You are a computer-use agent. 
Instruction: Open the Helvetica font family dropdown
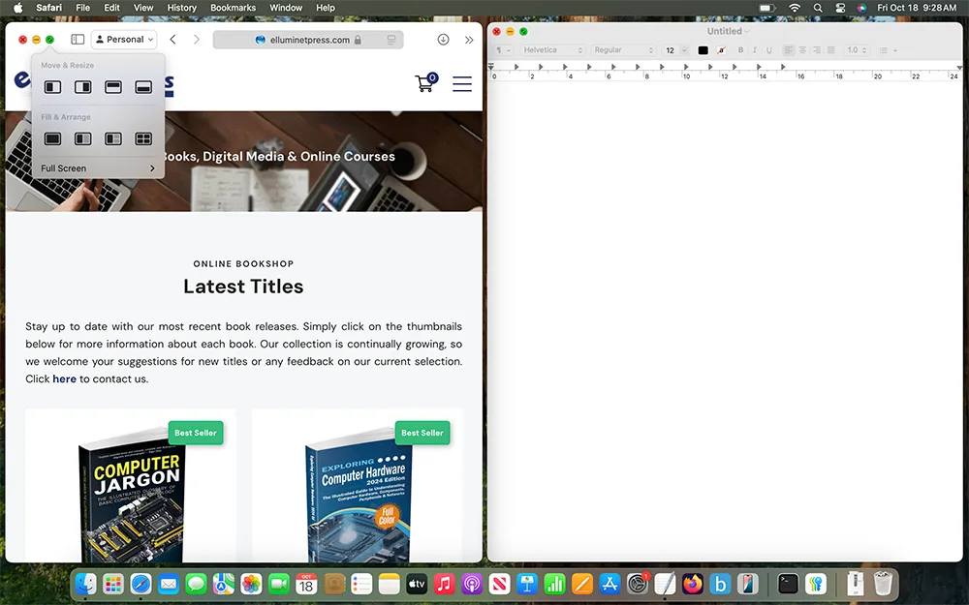[552, 50]
